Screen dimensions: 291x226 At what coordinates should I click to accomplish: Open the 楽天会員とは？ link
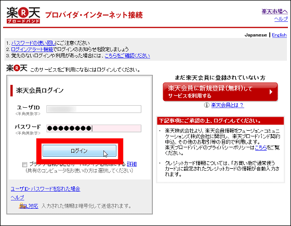pos(228,105)
